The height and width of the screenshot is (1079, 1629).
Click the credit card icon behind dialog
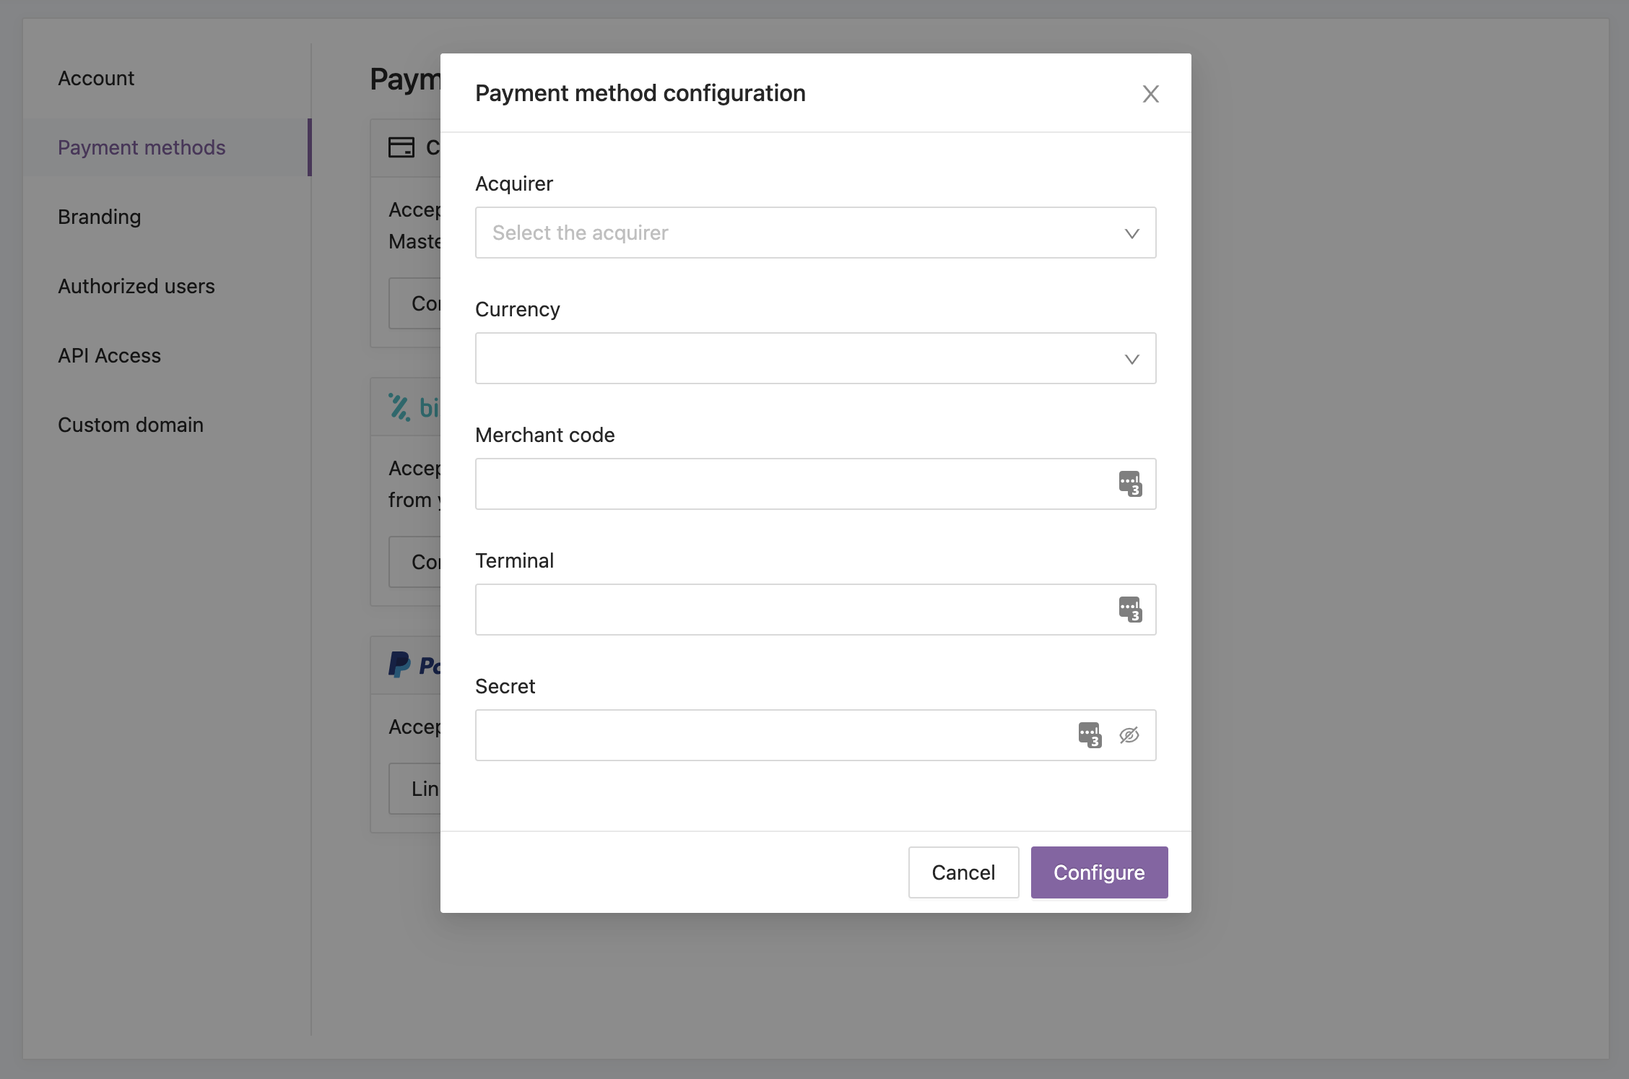[401, 147]
